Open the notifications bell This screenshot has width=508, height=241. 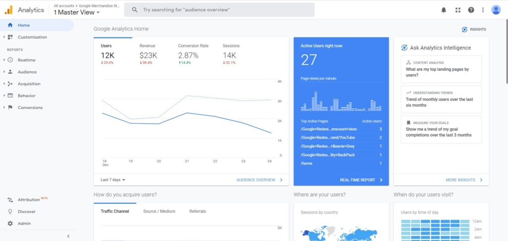[444, 10]
